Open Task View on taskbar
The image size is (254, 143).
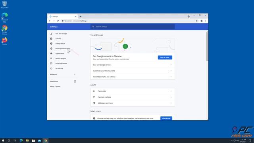click(15, 141)
